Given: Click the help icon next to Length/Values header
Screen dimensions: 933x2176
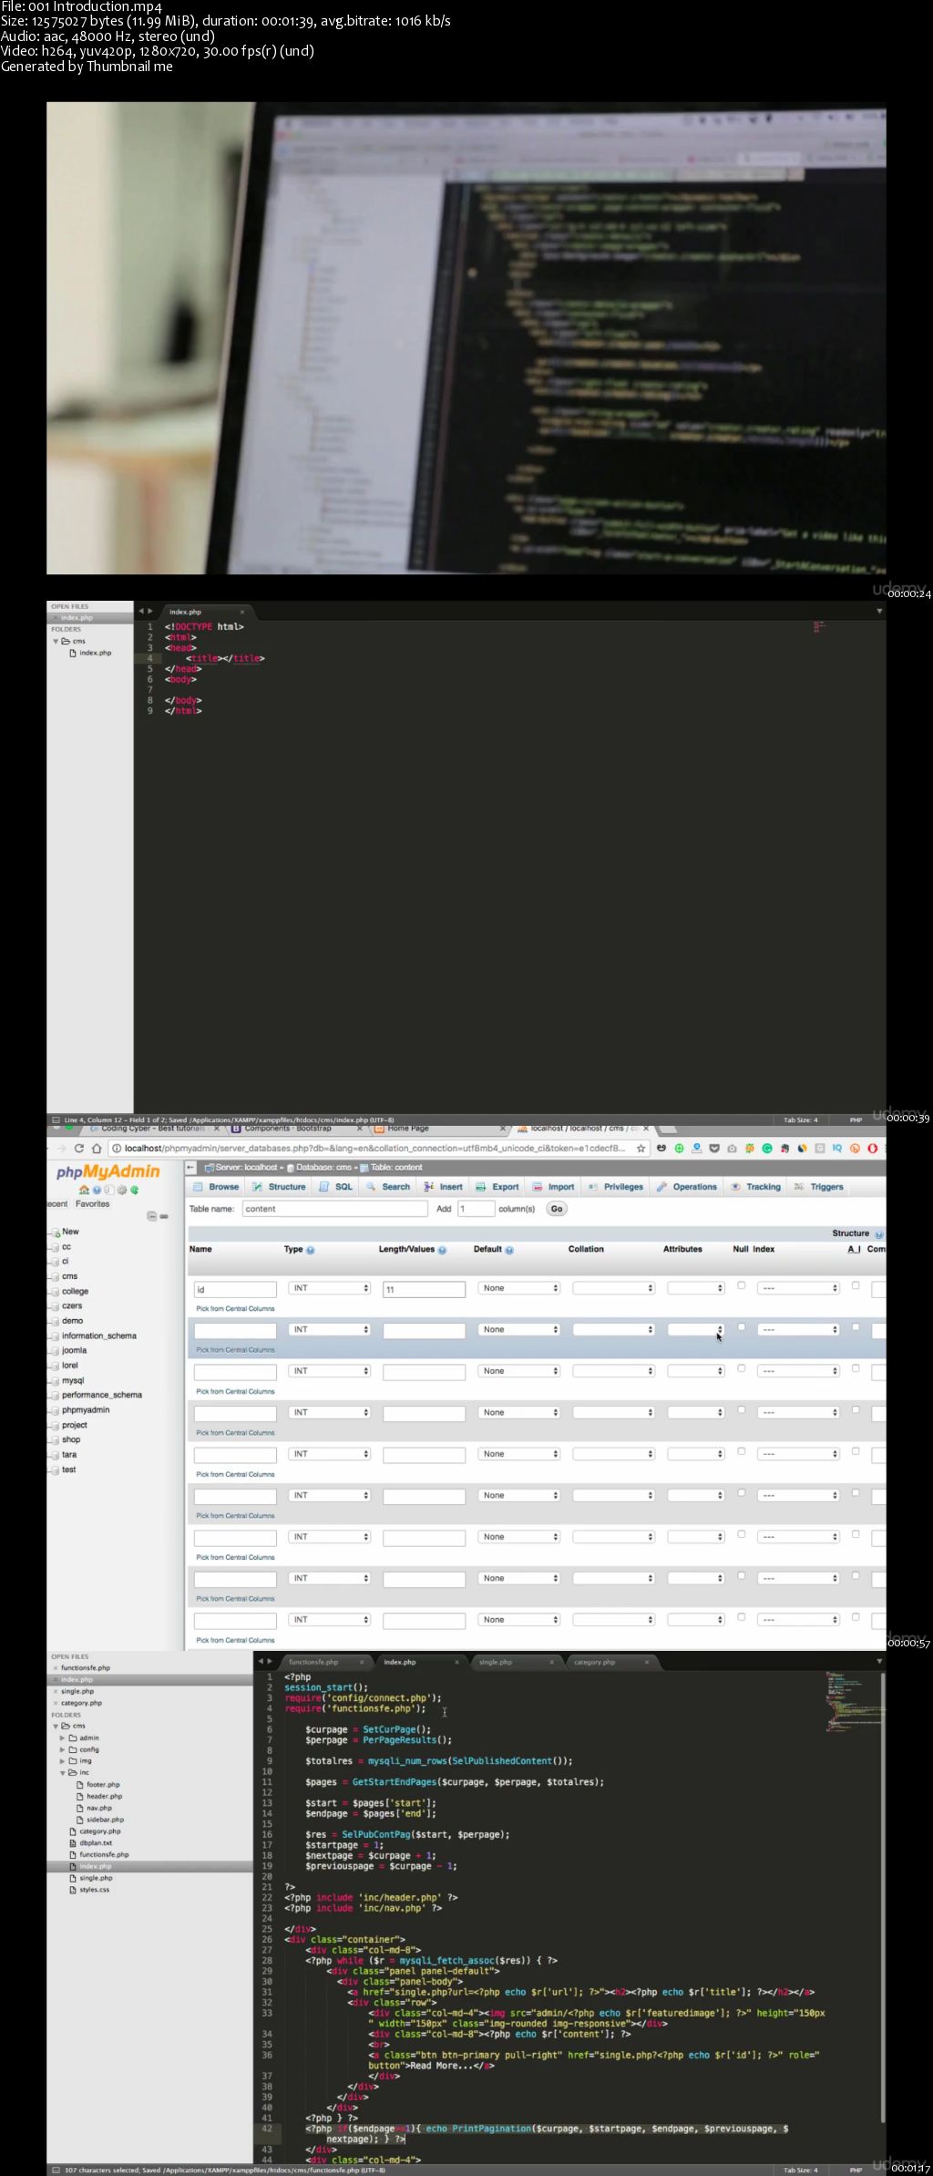Looking at the screenshot, I should pos(442,1250).
